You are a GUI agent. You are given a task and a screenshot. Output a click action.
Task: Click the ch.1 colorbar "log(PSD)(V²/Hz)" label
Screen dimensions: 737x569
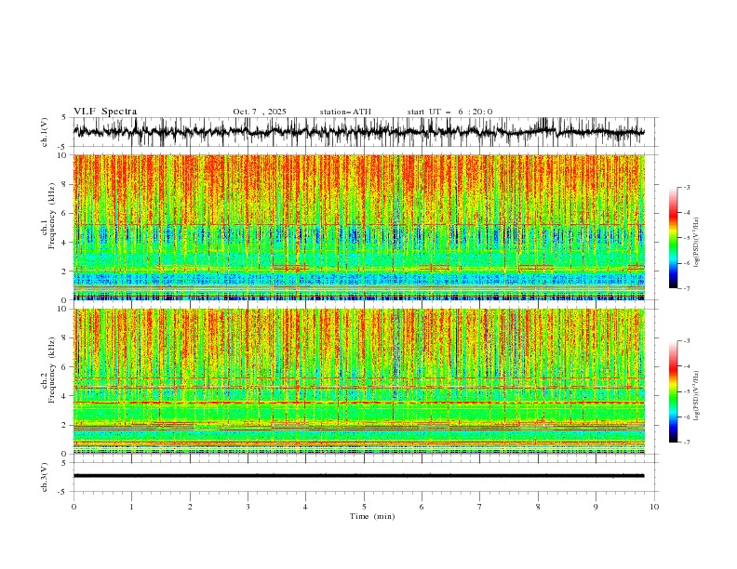point(697,243)
